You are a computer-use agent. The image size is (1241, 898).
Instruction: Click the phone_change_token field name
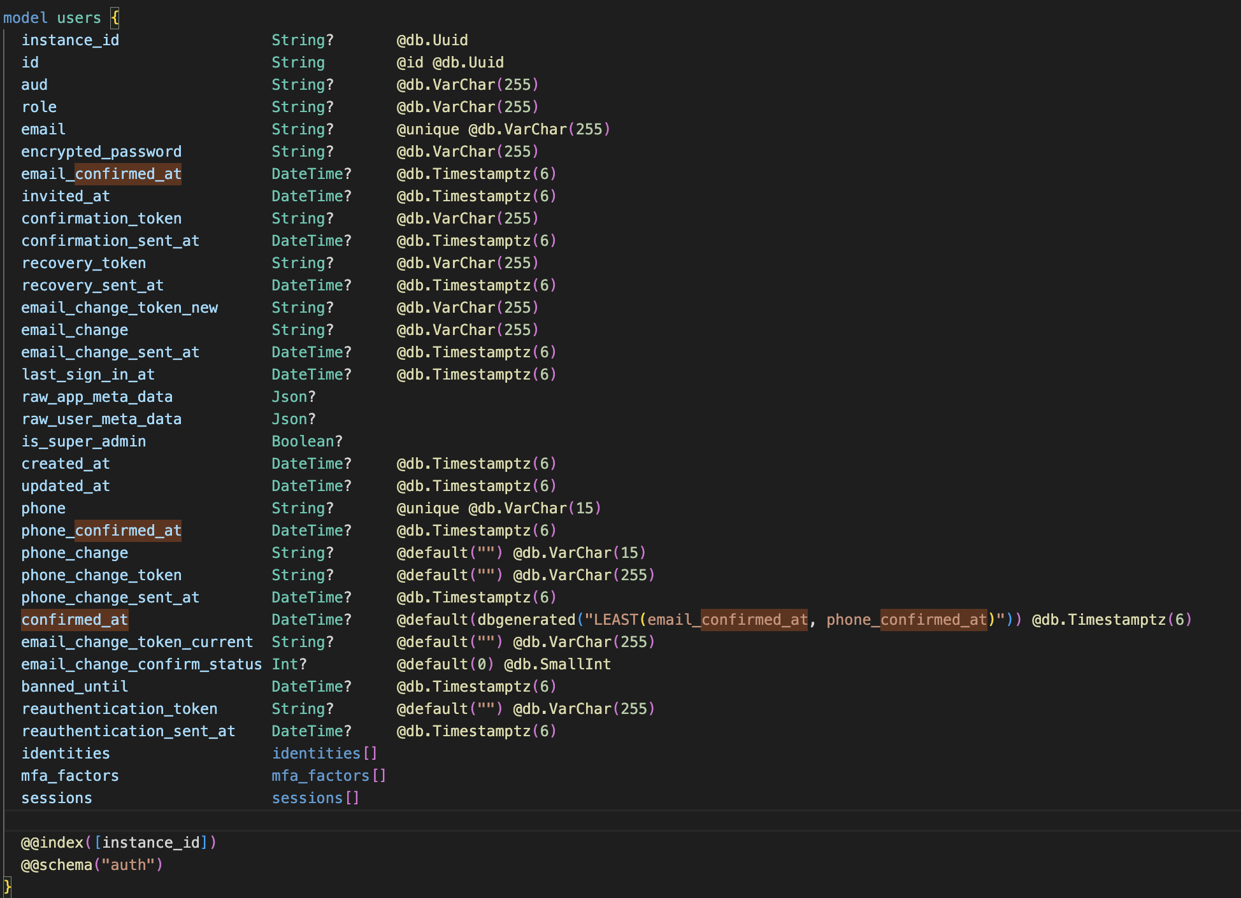(x=101, y=575)
